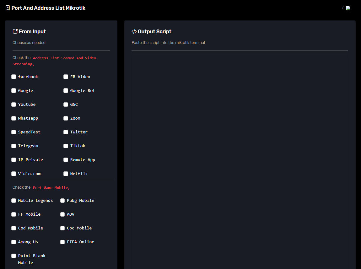The width and height of the screenshot is (361, 269).
Task: Click the 'From Input' heading text
Action: pyautogui.click(x=32, y=31)
